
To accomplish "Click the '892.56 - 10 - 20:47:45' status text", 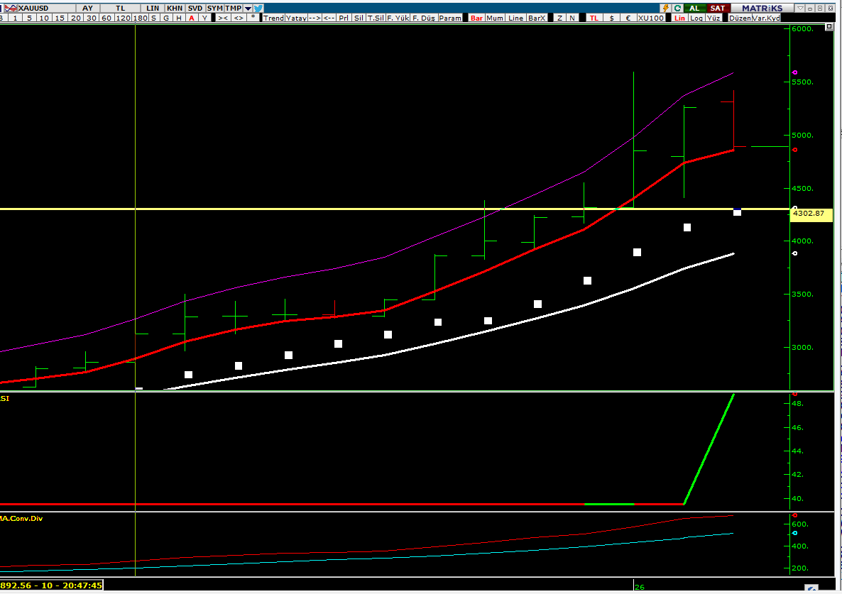I will (52, 585).
